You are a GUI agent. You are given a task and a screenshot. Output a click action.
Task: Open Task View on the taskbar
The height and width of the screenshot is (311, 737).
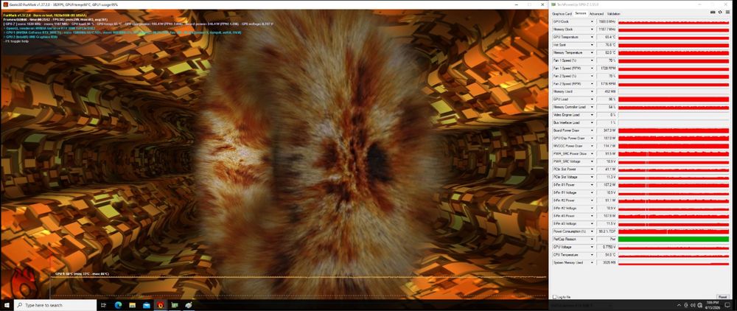105,305
